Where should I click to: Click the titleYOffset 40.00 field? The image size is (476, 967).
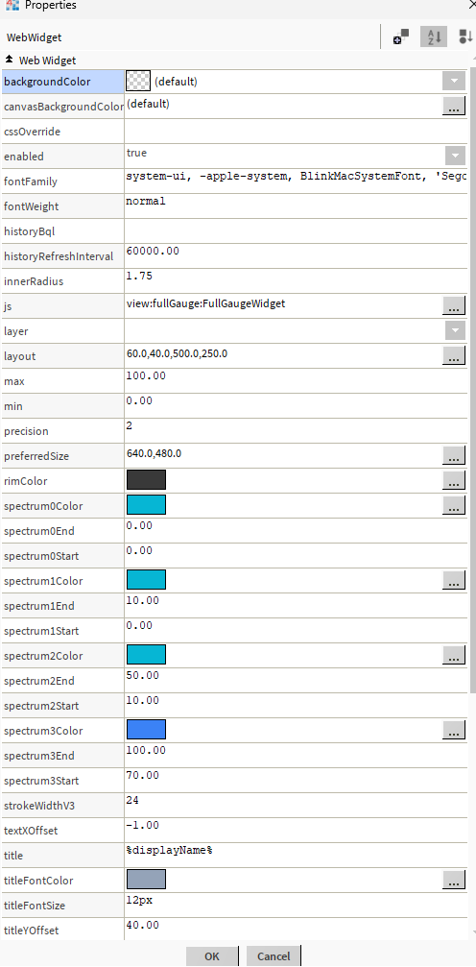point(296,930)
